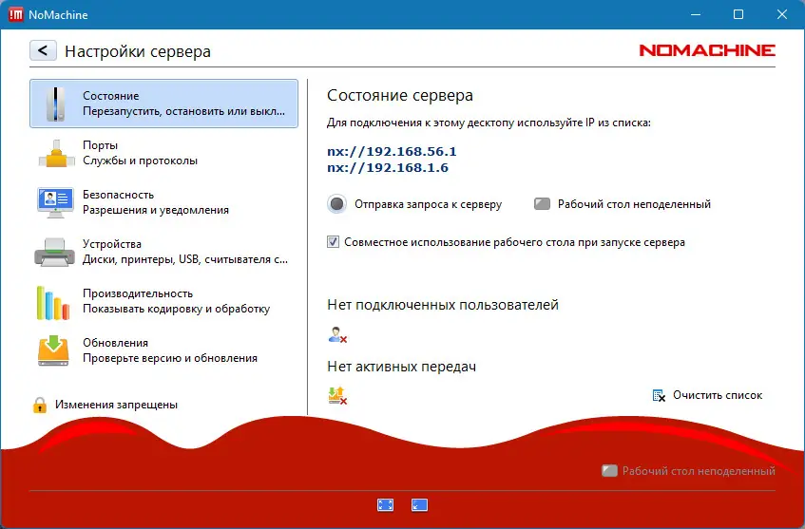
Task: Click the clear list icon near Очистить список
Action: 659,396
